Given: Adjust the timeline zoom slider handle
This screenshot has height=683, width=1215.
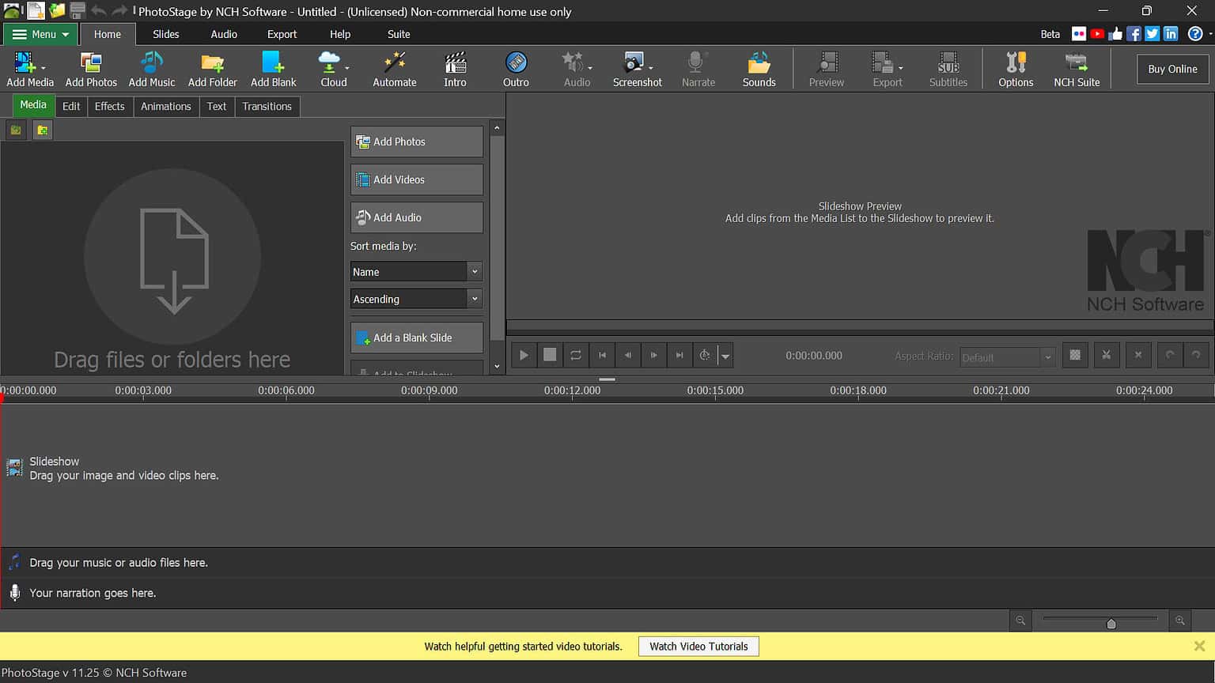Looking at the screenshot, I should point(1111,624).
